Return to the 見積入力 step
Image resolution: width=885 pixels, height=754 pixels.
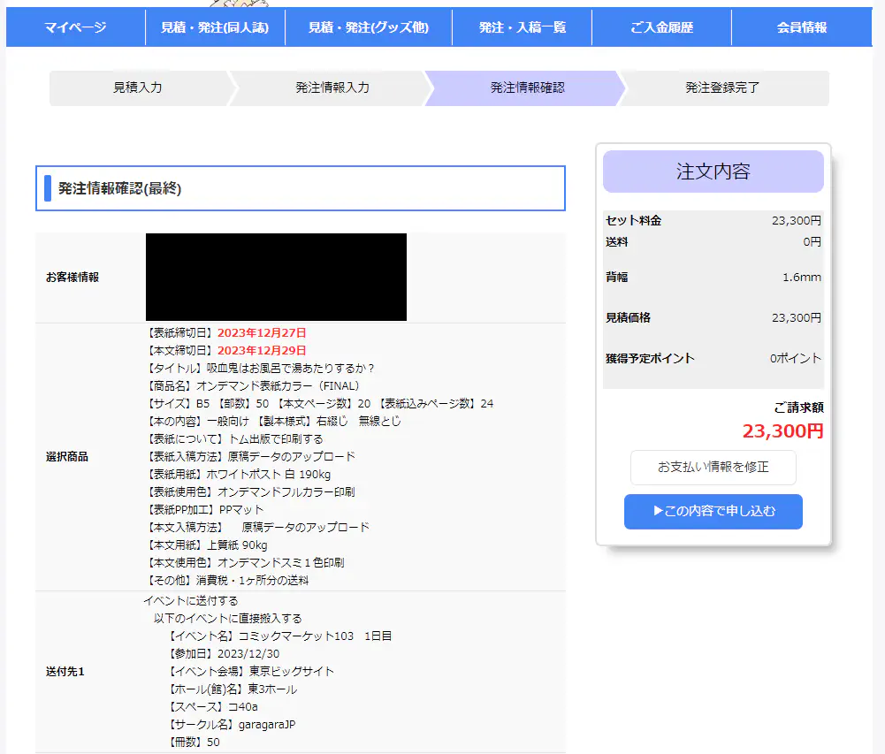pos(137,88)
